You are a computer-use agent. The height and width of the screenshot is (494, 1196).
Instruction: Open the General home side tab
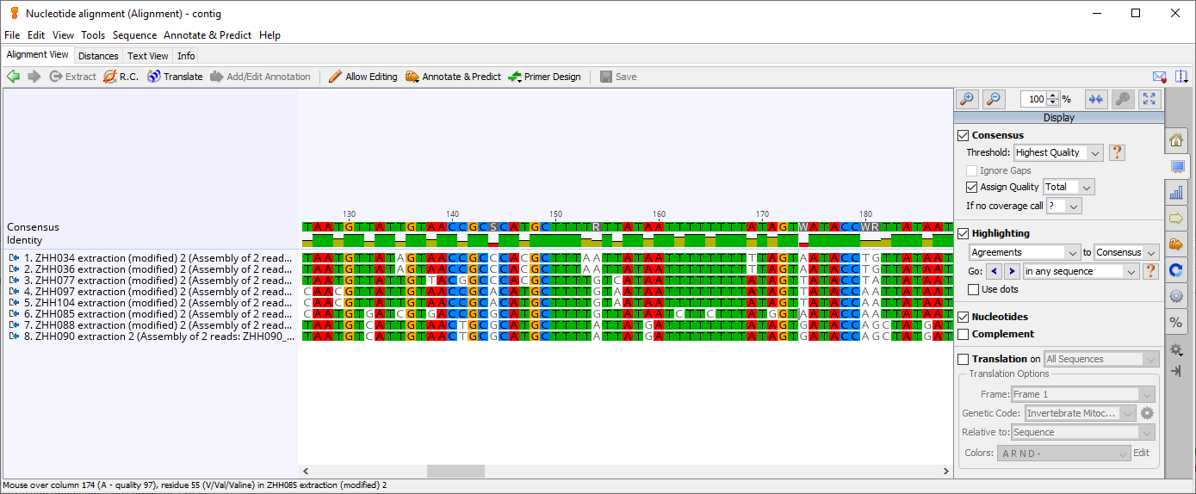[1176, 140]
